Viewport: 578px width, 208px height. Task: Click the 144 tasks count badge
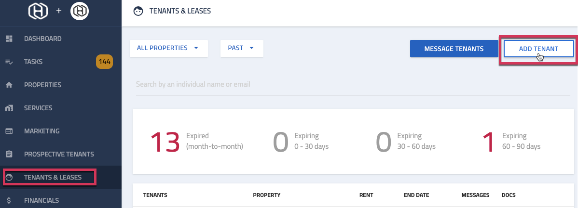click(x=105, y=62)
